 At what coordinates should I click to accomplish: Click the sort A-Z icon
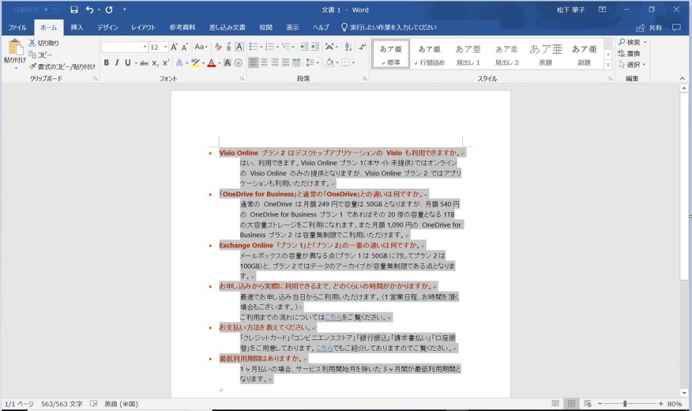pos(348,47)
